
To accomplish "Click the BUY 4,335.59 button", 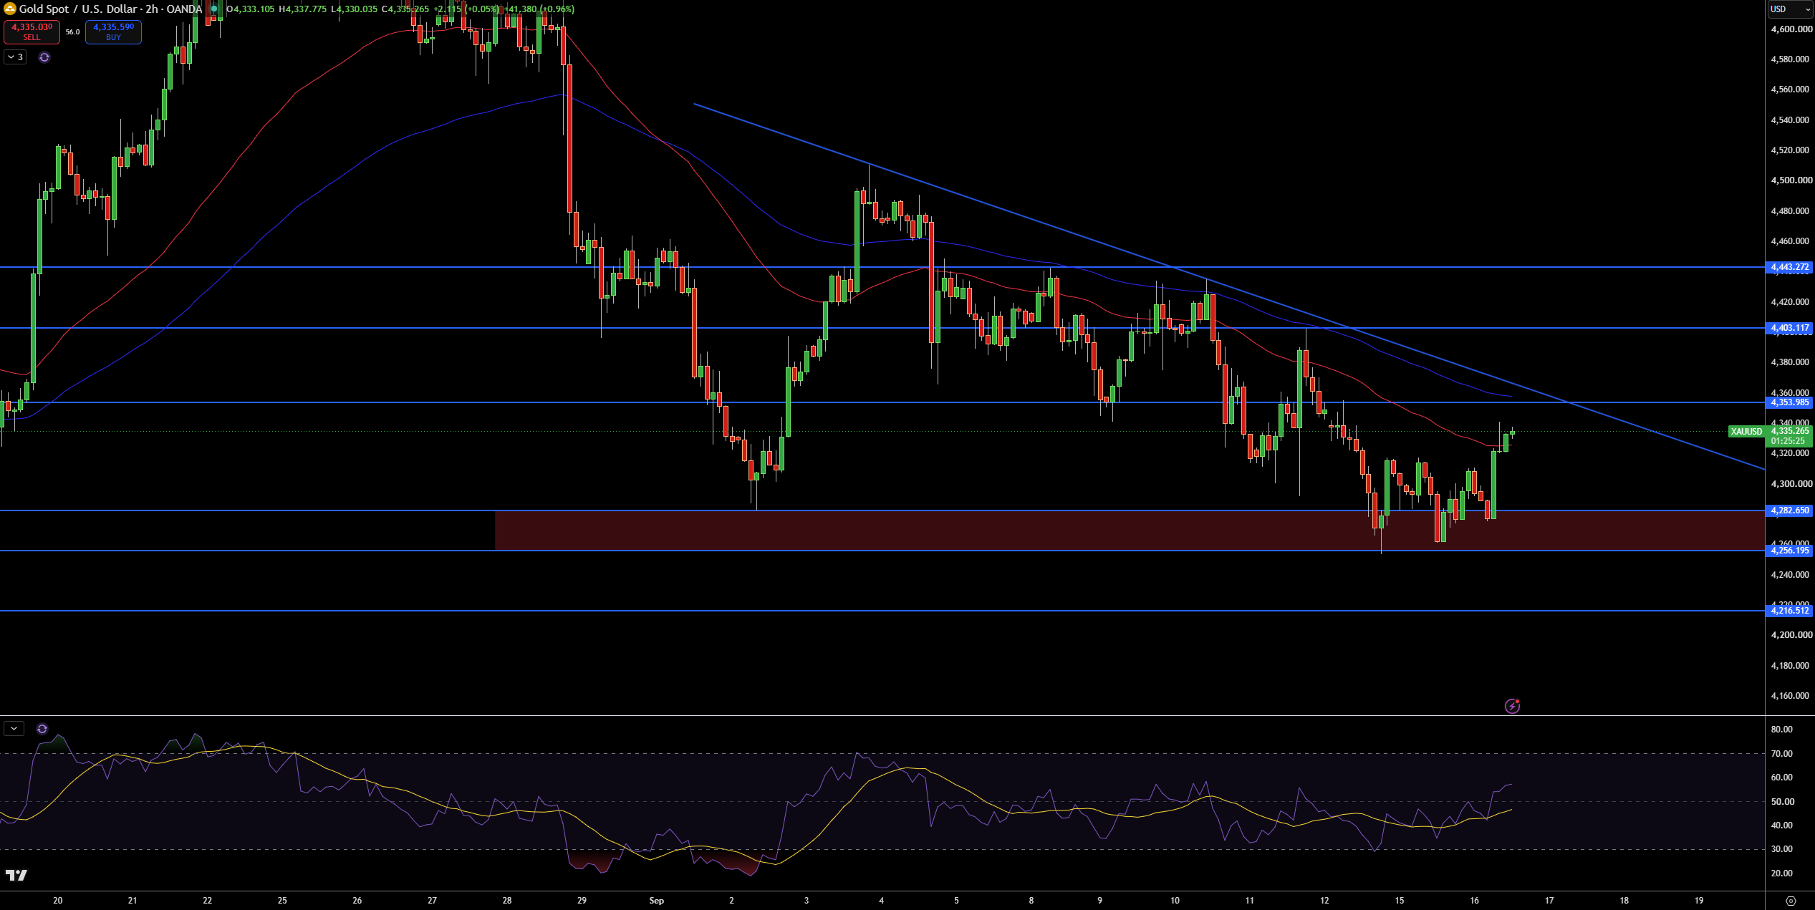I will click(113, 32).
